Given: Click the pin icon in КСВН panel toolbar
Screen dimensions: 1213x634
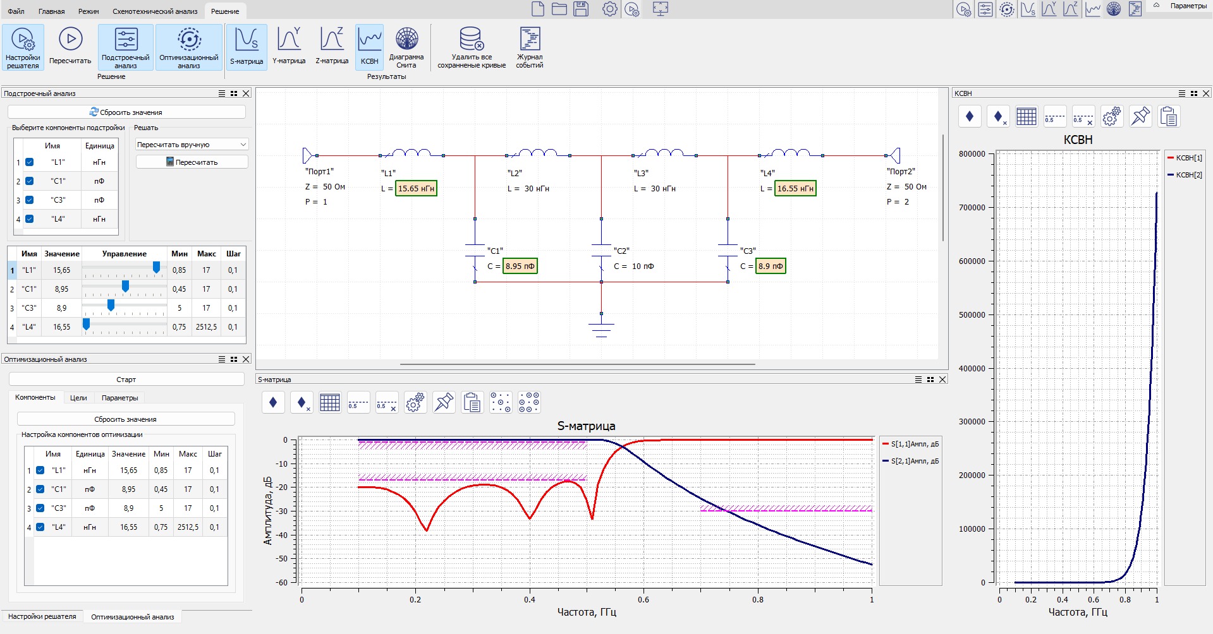Looking at the screenshot, I should click(1140, 117).
